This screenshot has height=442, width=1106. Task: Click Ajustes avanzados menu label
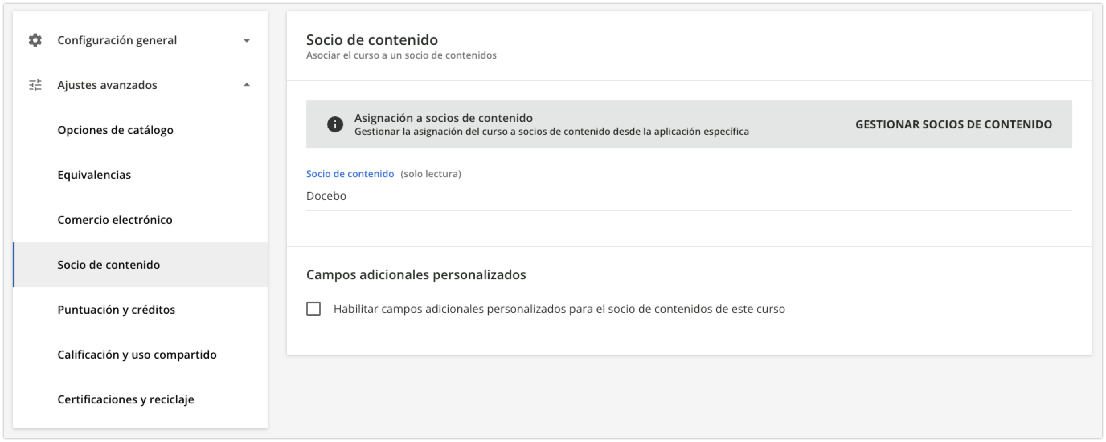[107, 85]
